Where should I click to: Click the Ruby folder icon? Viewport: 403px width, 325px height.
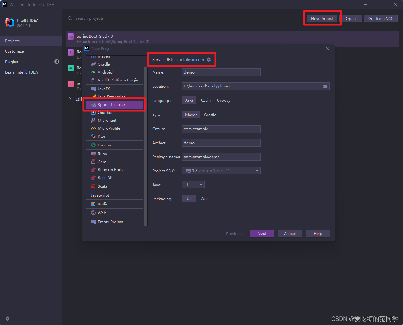pyautogui.click(x=93, y=154)
